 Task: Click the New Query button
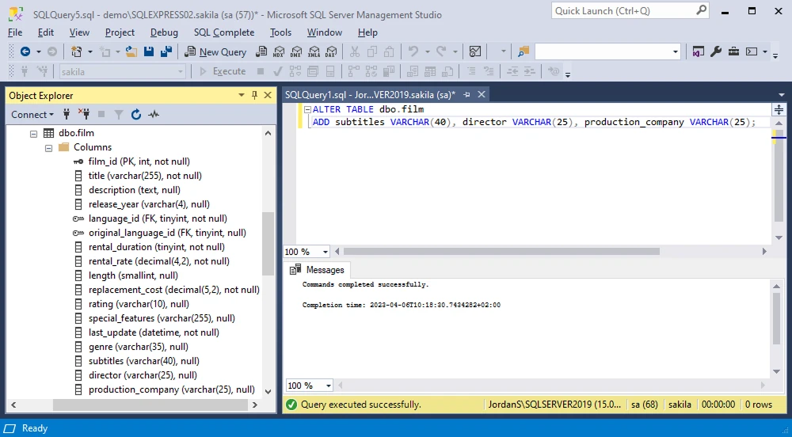coord(215,51)
